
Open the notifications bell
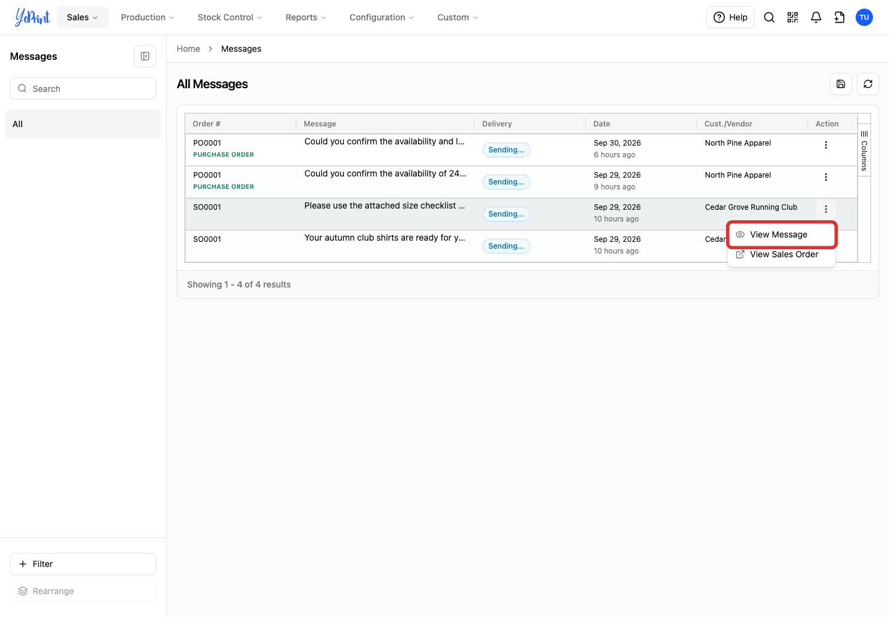[x=816, y=17]
